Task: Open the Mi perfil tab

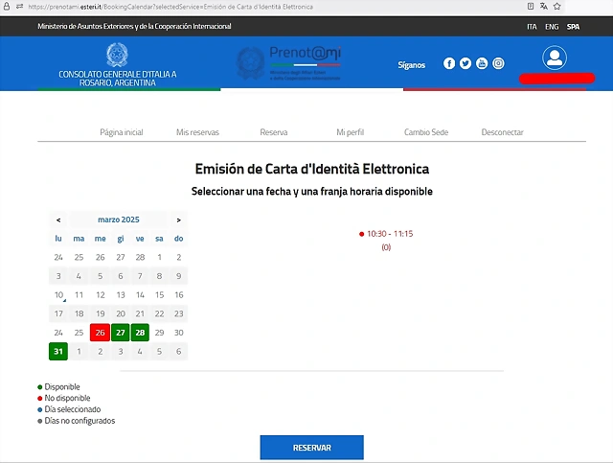Action: tap(350, 132)
